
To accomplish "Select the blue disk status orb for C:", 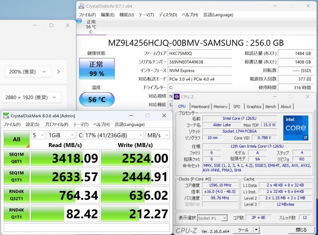I will [79, 21].
